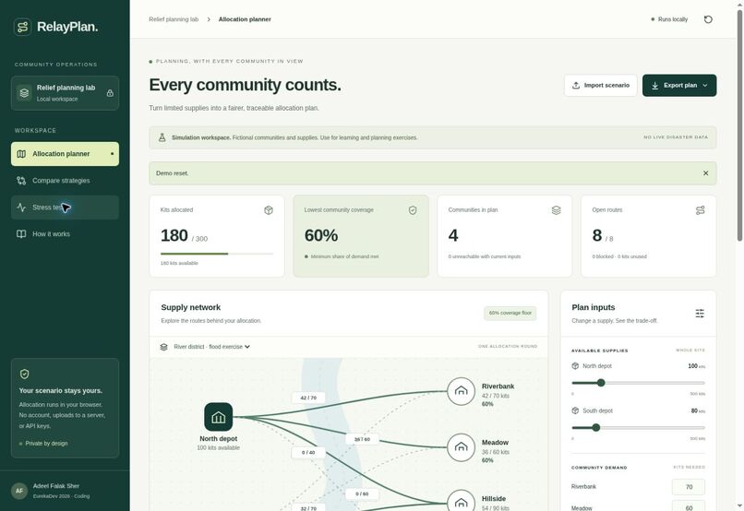Click the reset demo circular arrow icon
The width and height of the screenshot is (744, 511).
coord(708,19)
